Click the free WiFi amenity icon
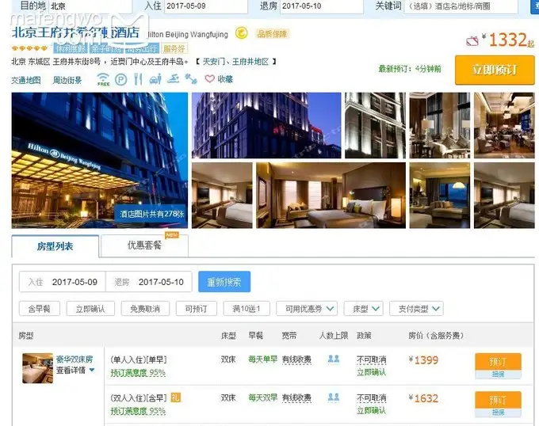 pos(103,79)
